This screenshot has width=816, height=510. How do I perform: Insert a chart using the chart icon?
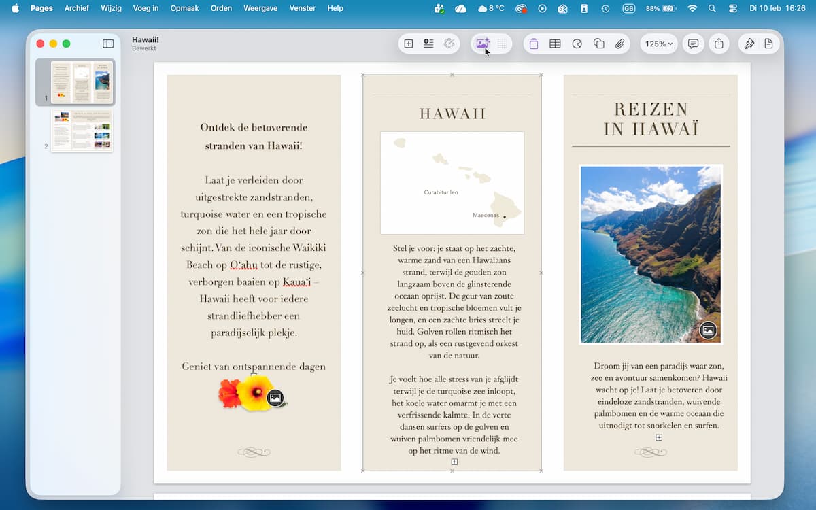point(577,44)
